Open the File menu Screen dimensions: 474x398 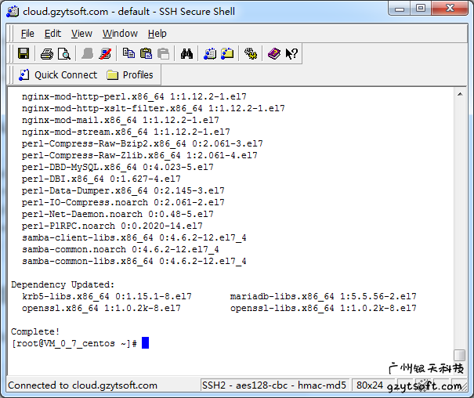click(x=27, y=33)
